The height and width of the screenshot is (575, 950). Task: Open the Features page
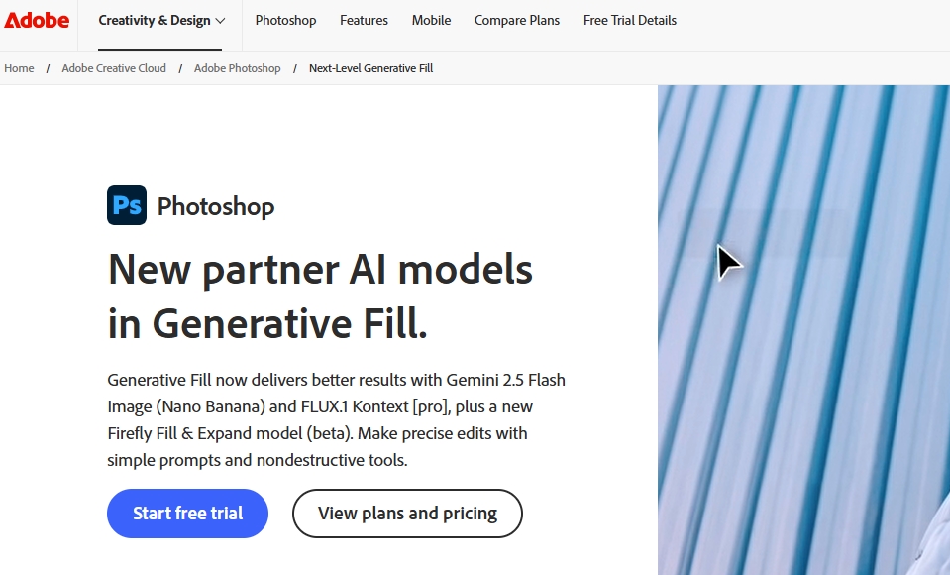(x=364, y=20)
